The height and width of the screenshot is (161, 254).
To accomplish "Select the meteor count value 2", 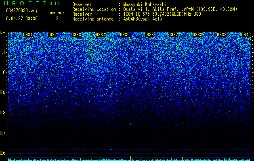I will [57, 19].
